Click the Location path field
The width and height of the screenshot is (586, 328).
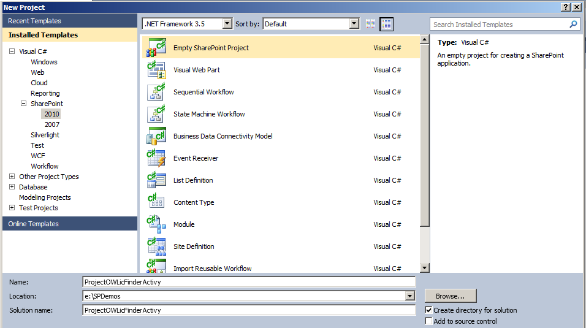[244, 296]
